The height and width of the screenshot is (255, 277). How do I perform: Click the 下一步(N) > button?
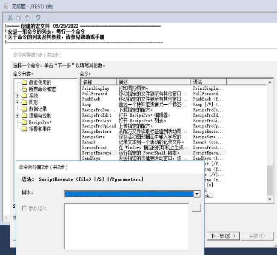point(223,236)
